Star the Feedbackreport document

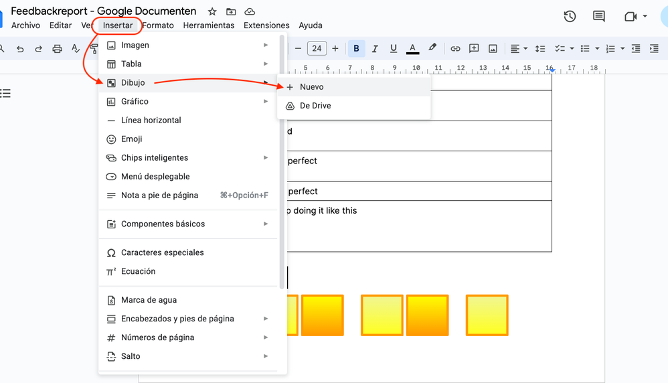click(212, 11)
